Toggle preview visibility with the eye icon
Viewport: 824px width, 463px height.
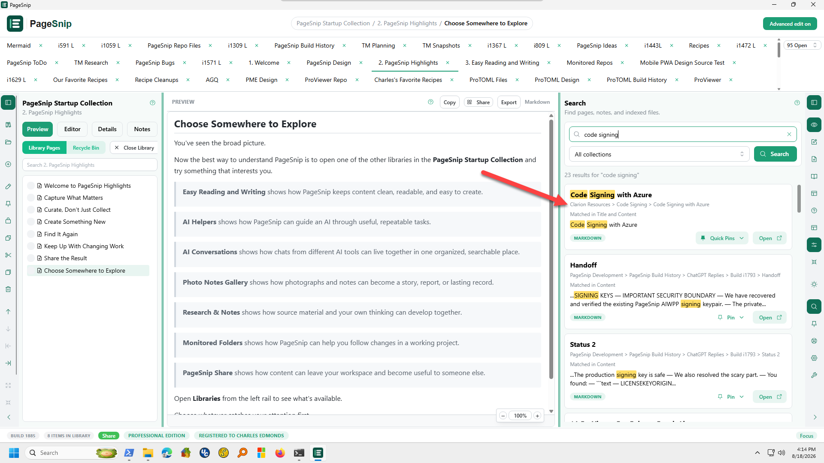click(x=814, y=125)
